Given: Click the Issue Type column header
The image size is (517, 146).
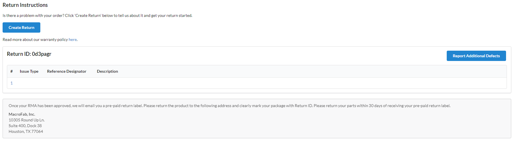Looking at the screenshot, I should click(x=29, y=71).
